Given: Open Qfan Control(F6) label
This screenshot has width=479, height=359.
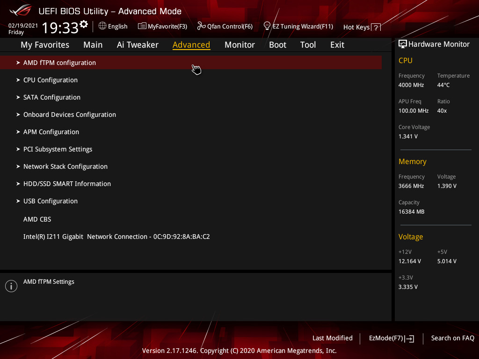Looking at the screenshot, I should click(x=230, y=27).
